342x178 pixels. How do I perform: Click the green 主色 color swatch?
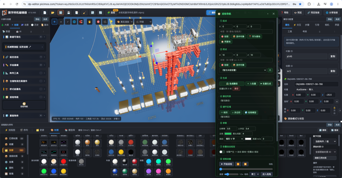point(228,134)
